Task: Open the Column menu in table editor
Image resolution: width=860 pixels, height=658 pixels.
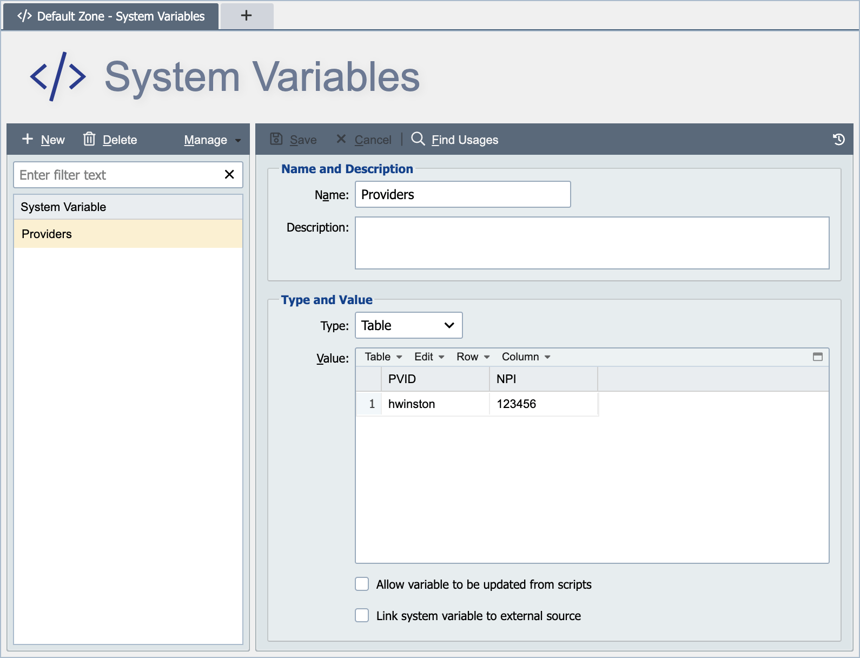Action: 526,357
